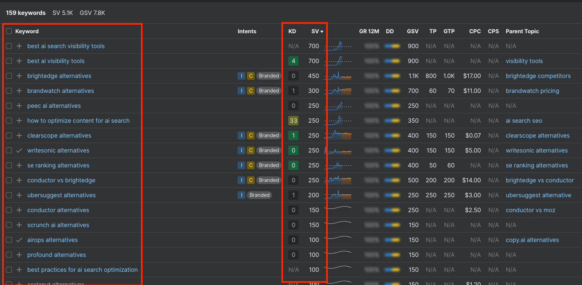Check the 'best ai search visibility tools' row

[9, 46]
